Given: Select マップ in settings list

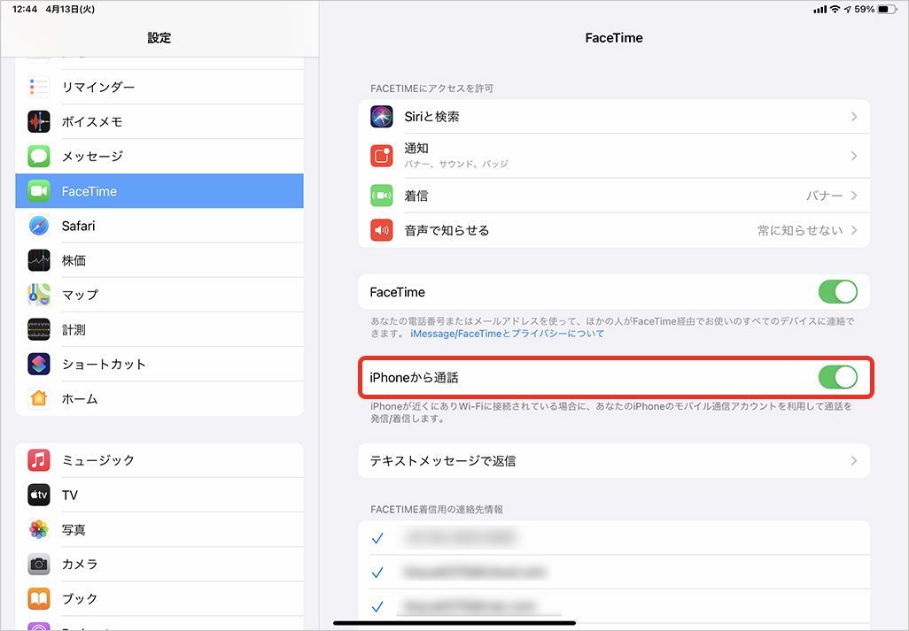Looking at the screenshot, I should (x=159, y=295).
